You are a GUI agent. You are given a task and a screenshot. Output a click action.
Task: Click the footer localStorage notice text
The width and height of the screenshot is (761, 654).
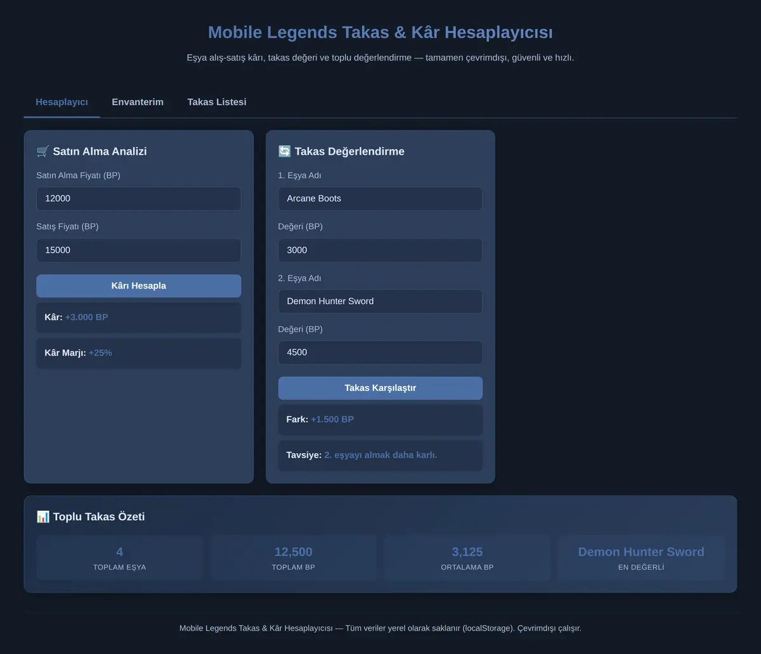[380, 628]
